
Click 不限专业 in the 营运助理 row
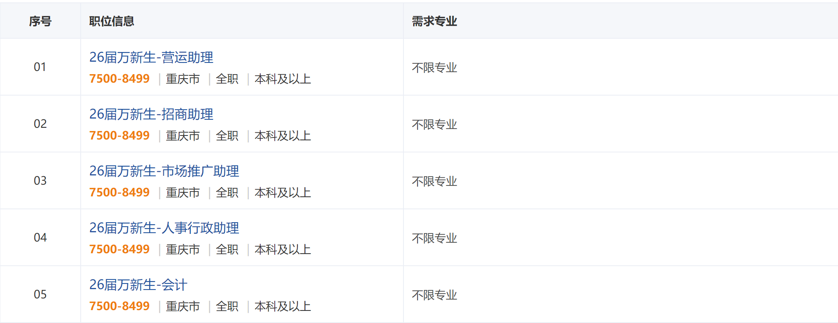pyautogui.click(x=434, y=68)
